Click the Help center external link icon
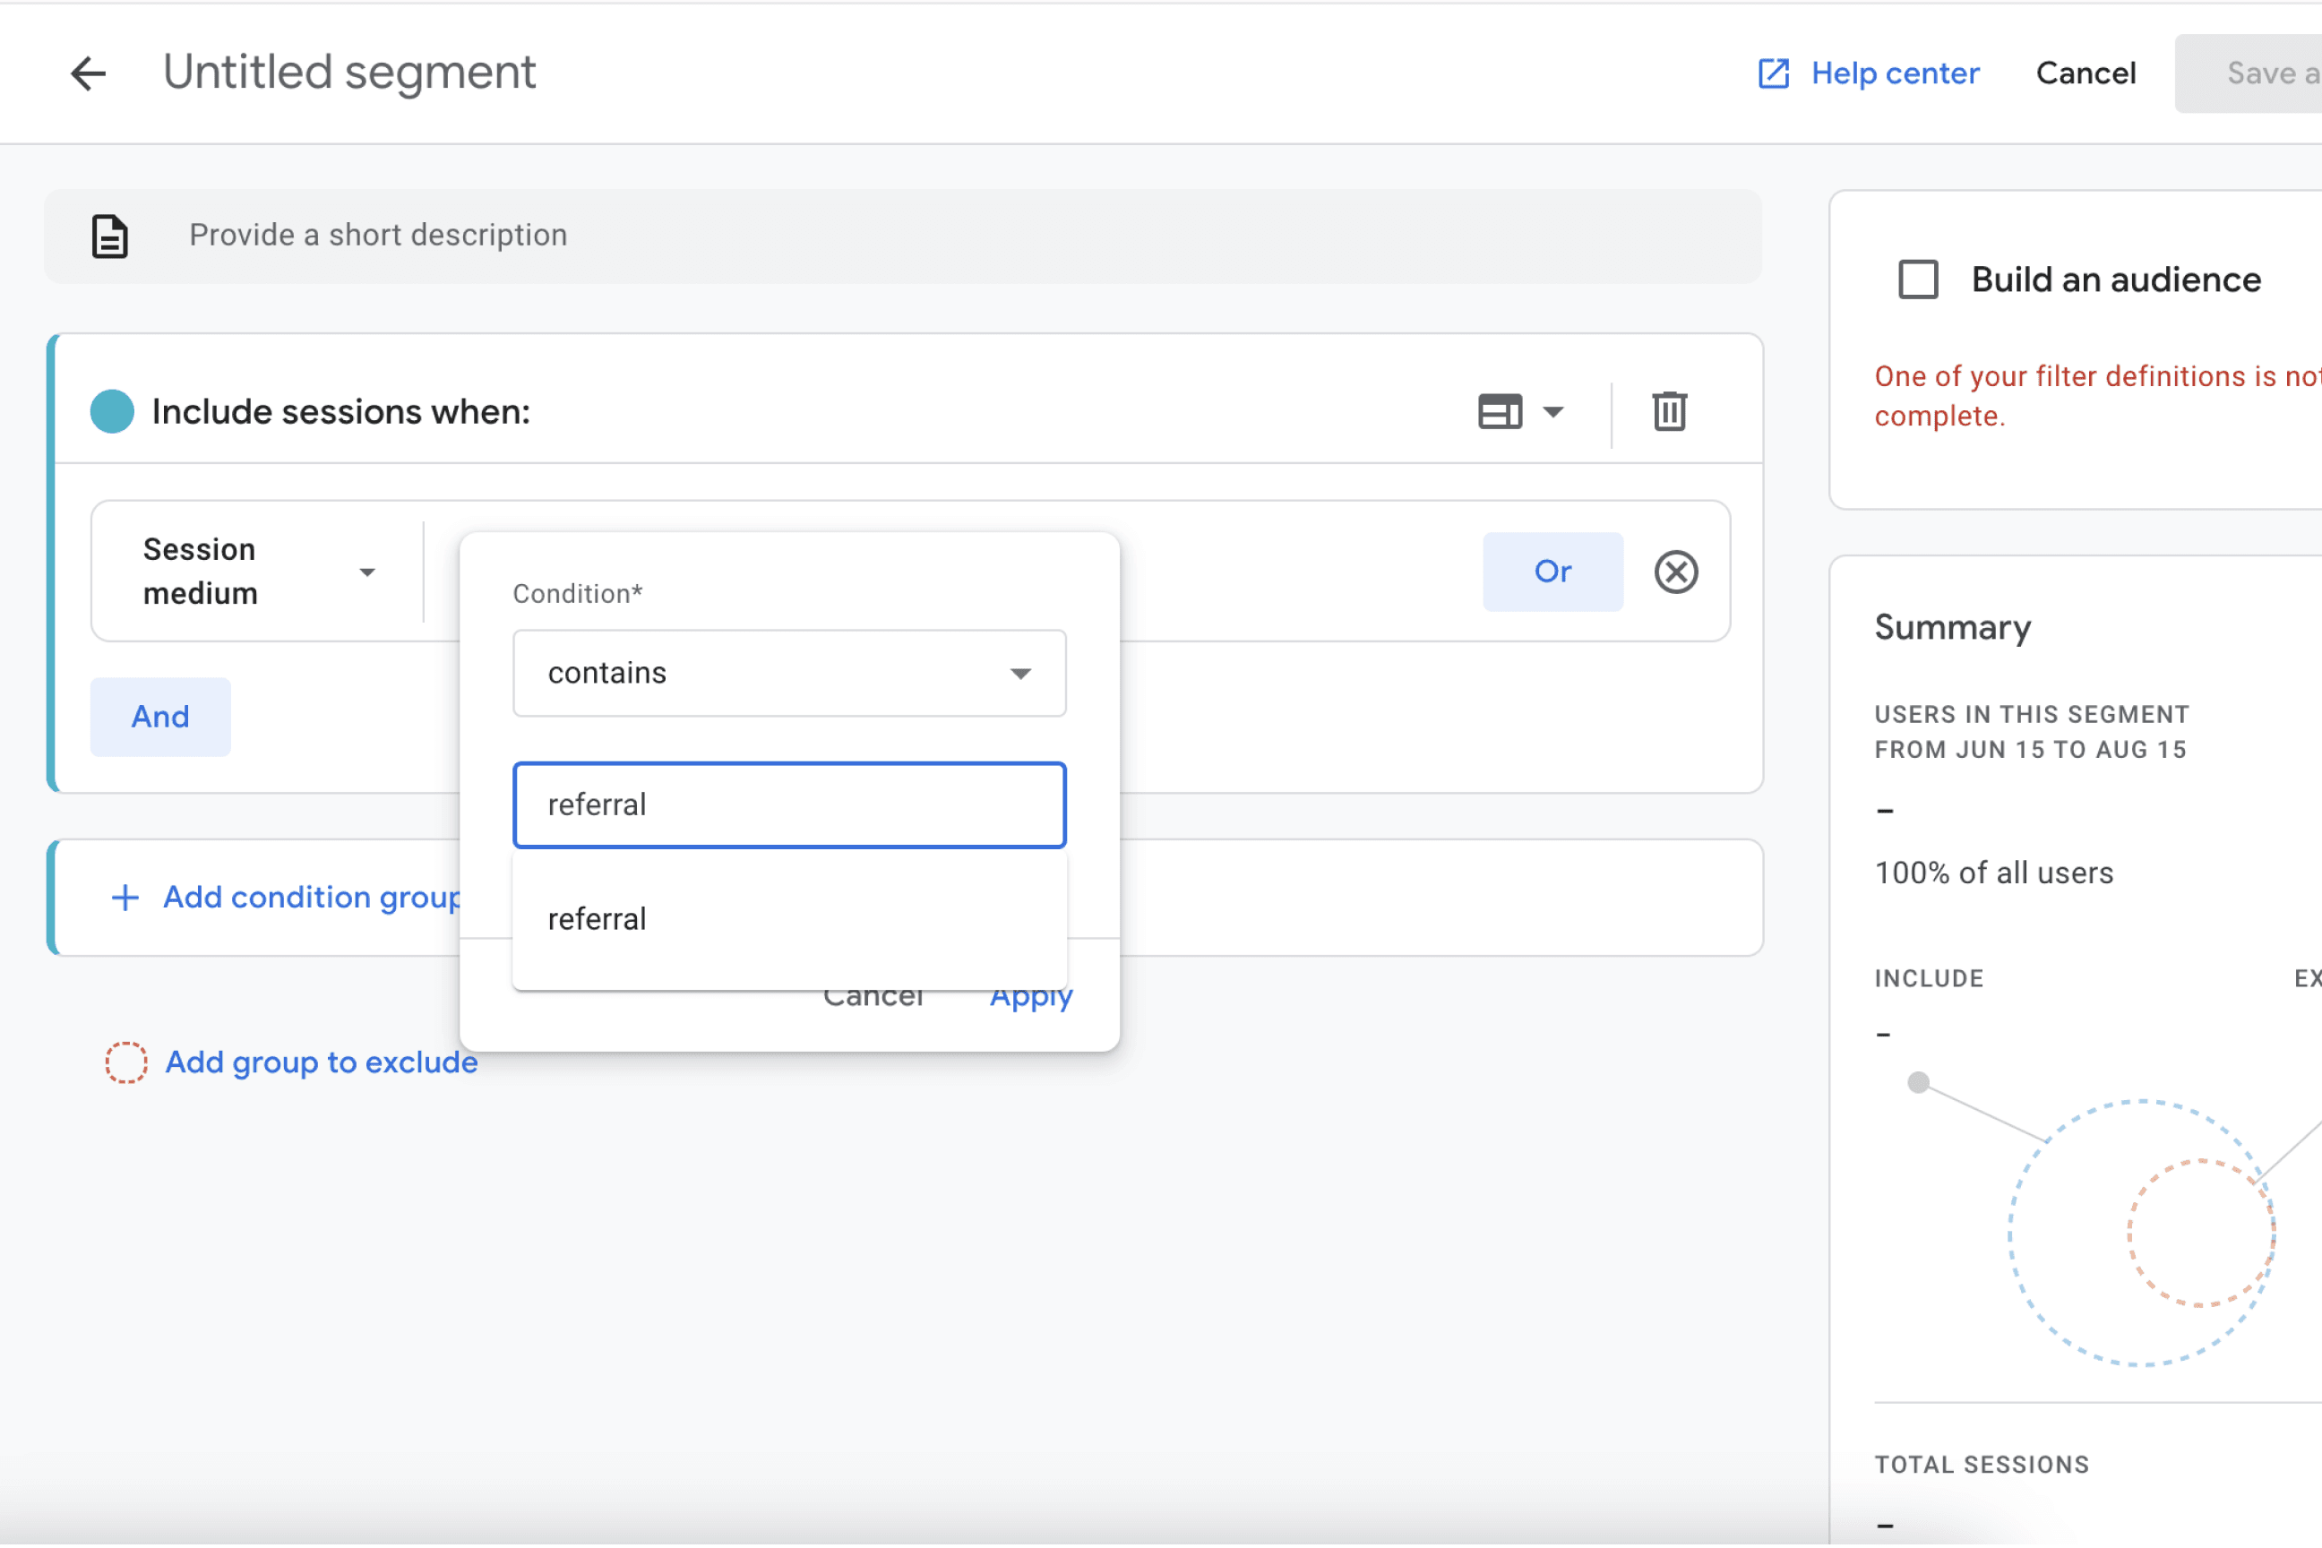Viewport: 2322px width, 1548px height. pyautogui.click(x=1773, y=73)
